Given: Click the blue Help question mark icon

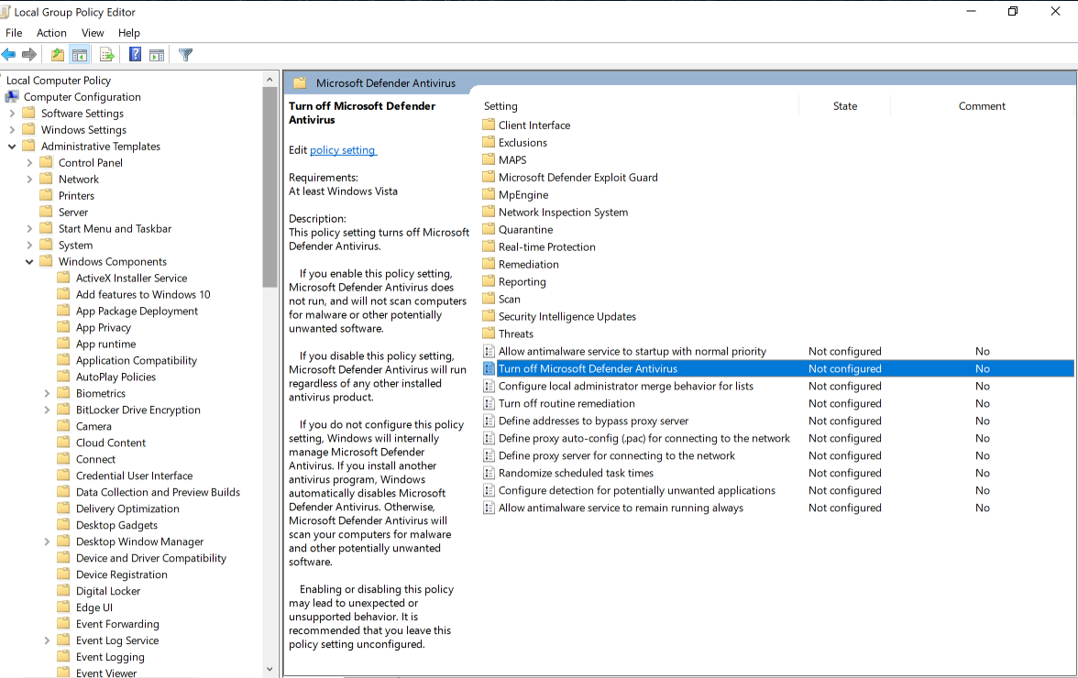Looking at the screenshot, I should click(136, 55).
